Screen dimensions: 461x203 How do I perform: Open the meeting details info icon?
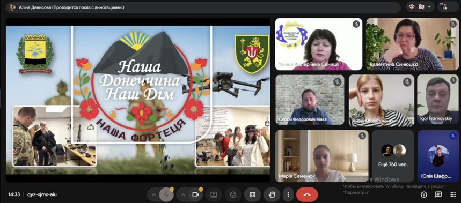(x=424, y=194)
